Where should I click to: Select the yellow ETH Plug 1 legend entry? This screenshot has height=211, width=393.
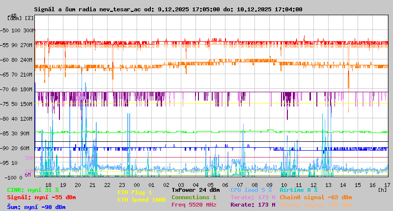click(x=135, y=193)
